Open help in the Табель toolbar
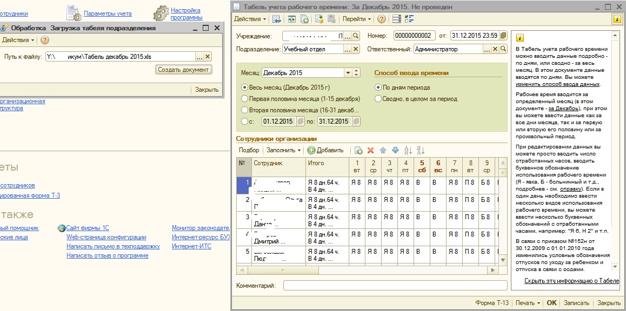 382,19
